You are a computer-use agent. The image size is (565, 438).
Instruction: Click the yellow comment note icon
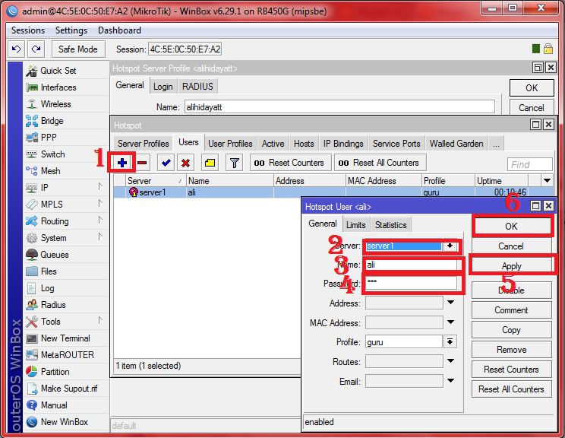pos(210,163)
